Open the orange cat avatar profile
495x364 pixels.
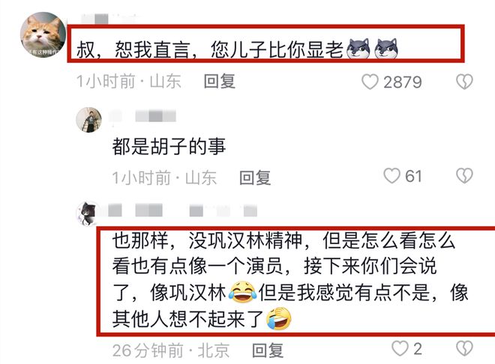point(43,34)
